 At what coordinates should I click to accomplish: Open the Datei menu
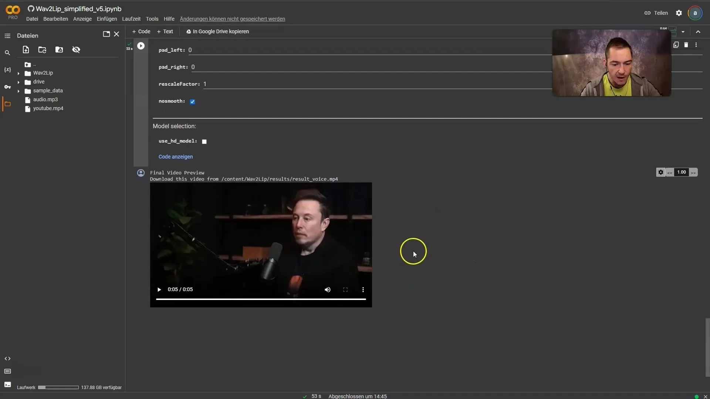pyautogui.click(x=32, y=19)
